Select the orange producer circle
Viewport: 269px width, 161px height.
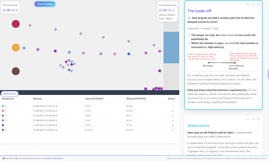16,48
